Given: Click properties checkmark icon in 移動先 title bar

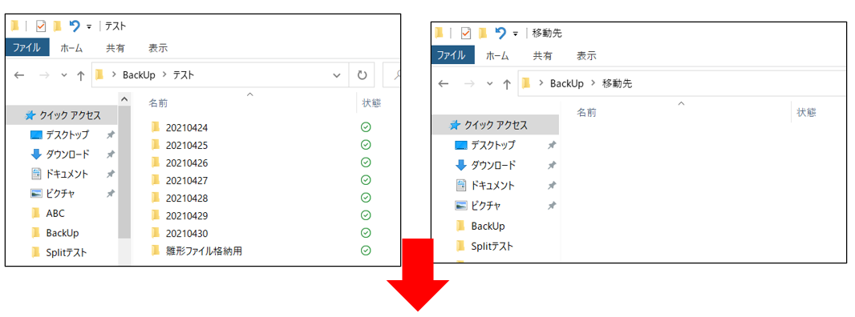Looking at the screenshot, I should point(466,34).
